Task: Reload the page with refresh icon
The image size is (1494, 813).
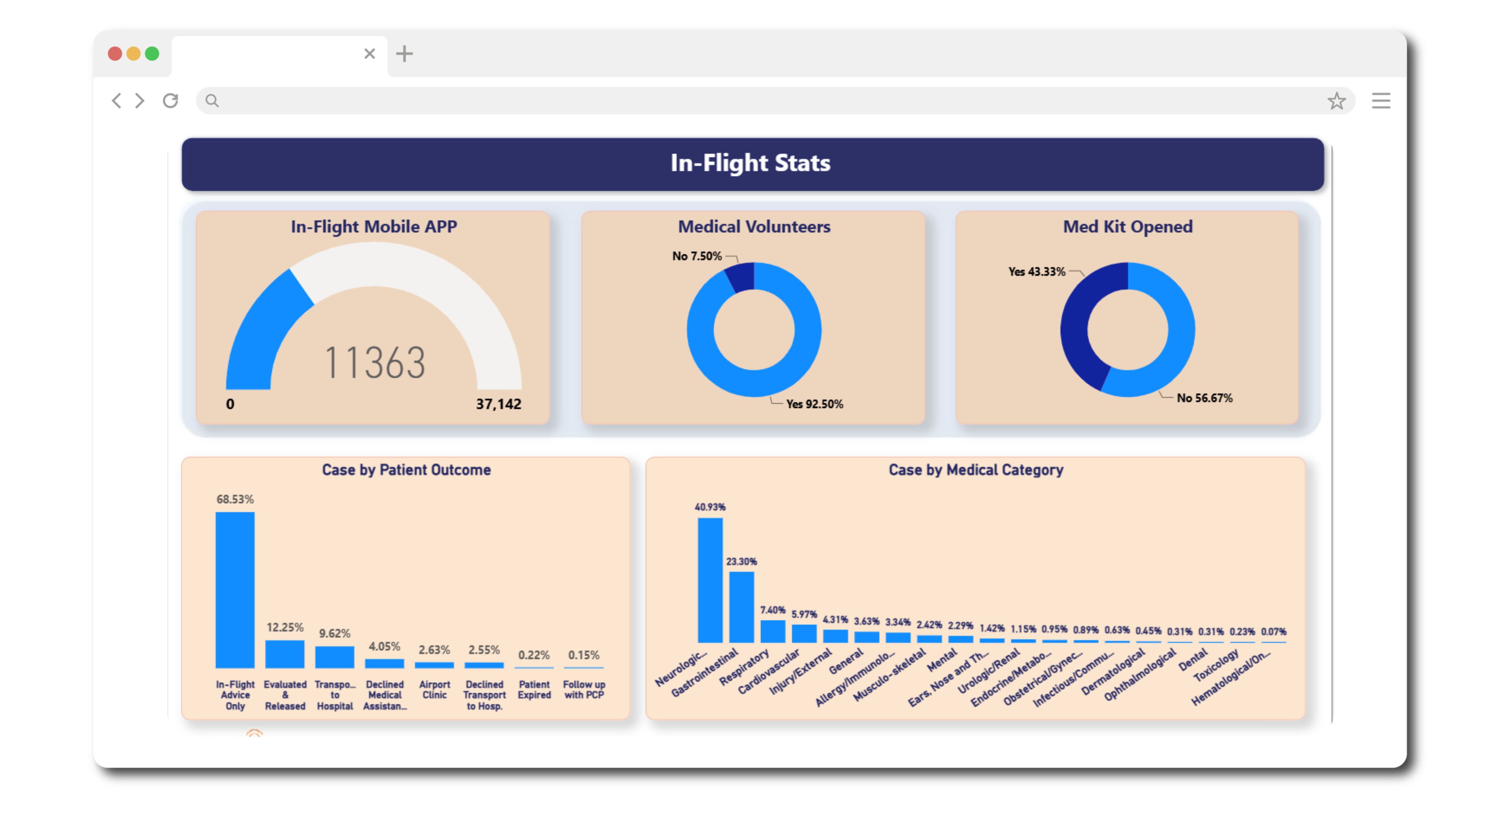Action: (x=170, y=101)
